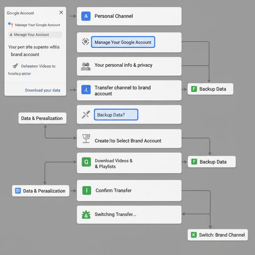Select 'Manage Your Account' in the side panel
The height and width of the screenshot is (255, 255).
pos(35,35)
